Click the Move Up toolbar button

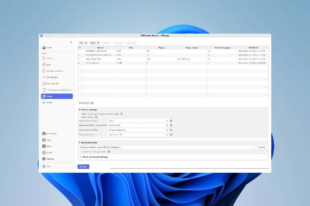coord(119,43)
